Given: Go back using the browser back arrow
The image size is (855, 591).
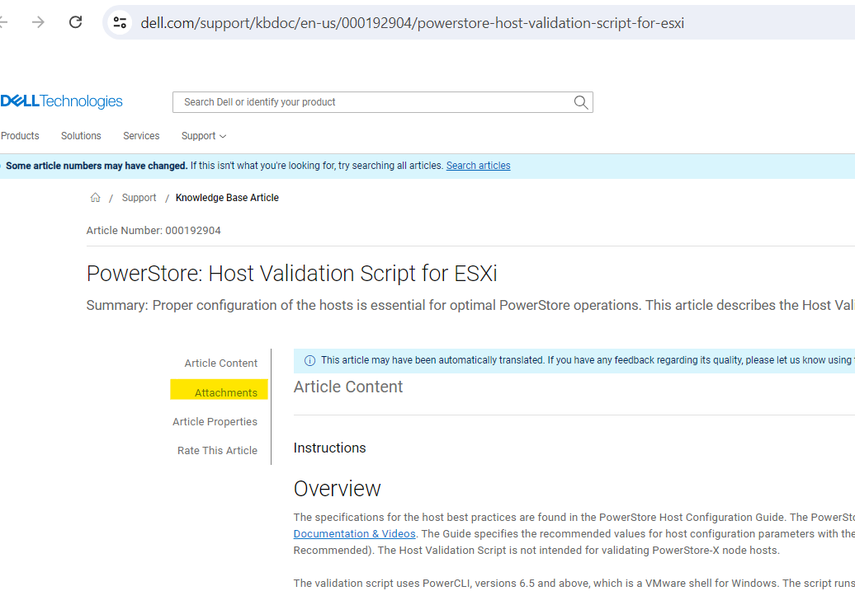Looking at the screenshot, I should point(3,22).
